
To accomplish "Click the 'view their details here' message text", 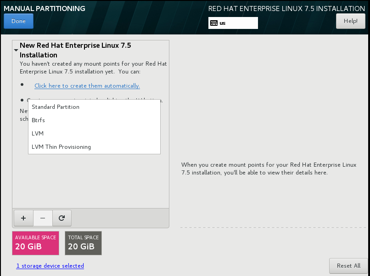I will (269, 169).
